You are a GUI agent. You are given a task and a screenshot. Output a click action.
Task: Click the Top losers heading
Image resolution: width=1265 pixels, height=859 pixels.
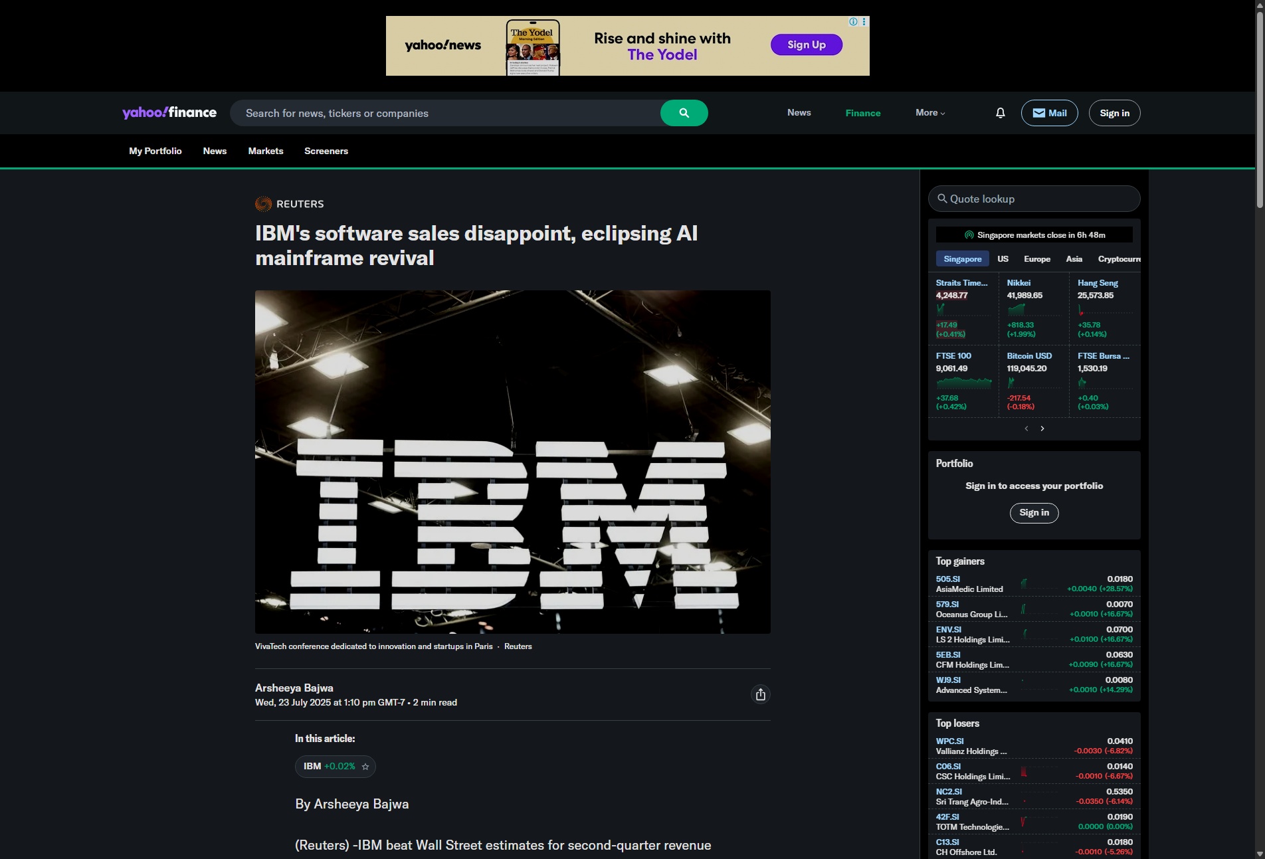point(957,723)
